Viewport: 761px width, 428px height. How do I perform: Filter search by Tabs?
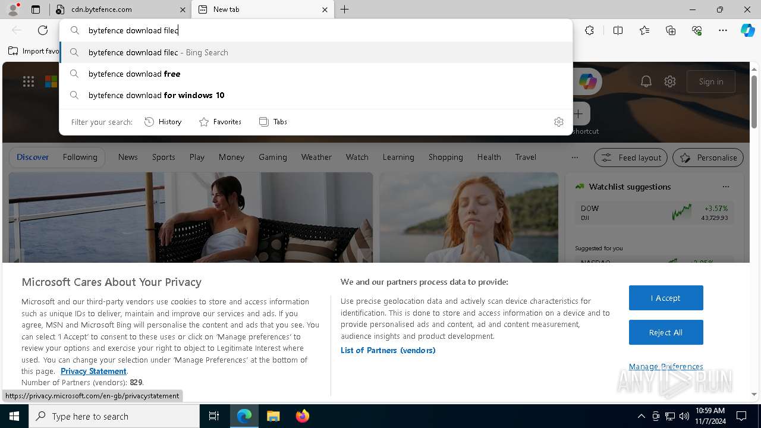tap(273, 122)
